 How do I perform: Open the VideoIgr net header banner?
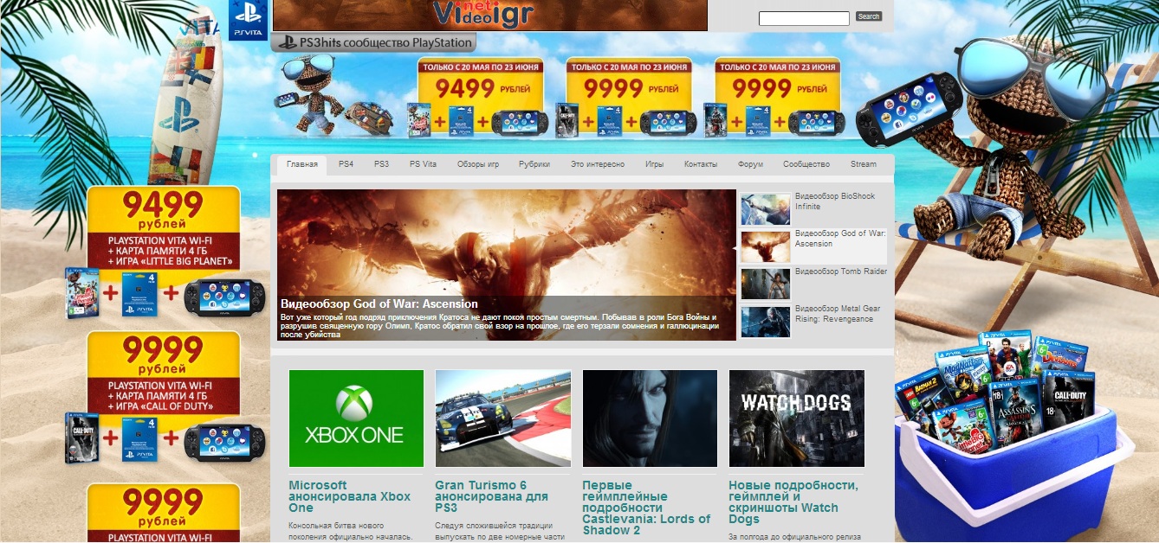tap(490, 15)
